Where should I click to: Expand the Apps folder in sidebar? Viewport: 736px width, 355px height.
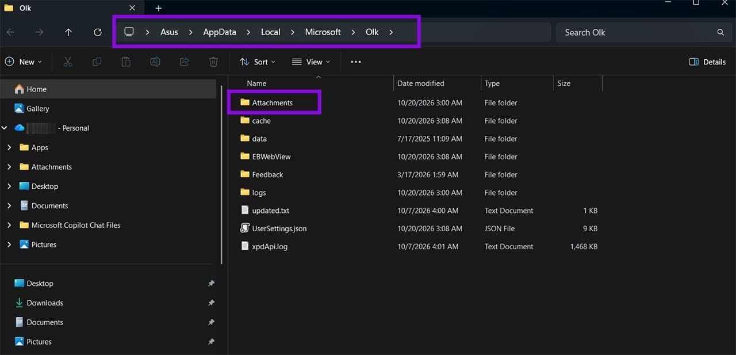9,147
